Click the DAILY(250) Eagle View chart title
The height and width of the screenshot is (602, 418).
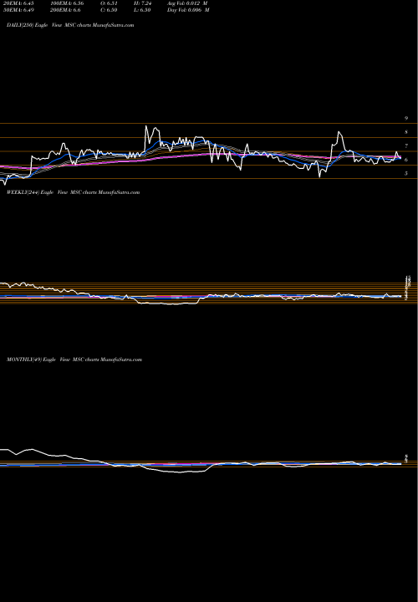[70, 25]
